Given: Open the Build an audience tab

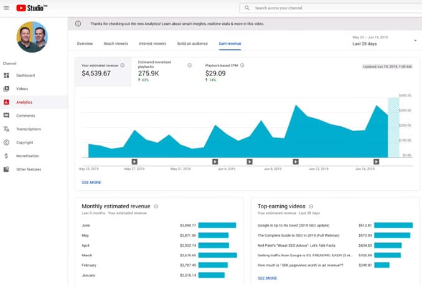Looking at the screenshot, I should point(193,44).
